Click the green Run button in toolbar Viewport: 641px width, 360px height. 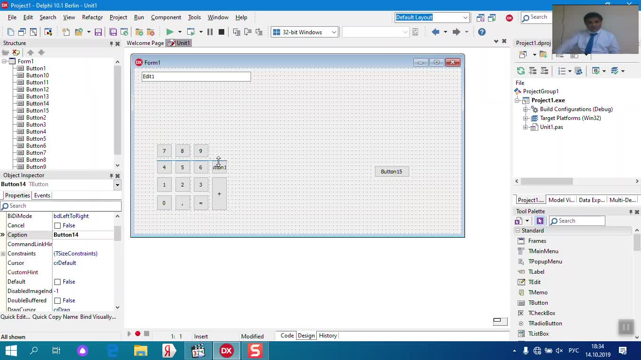[170, 32]
